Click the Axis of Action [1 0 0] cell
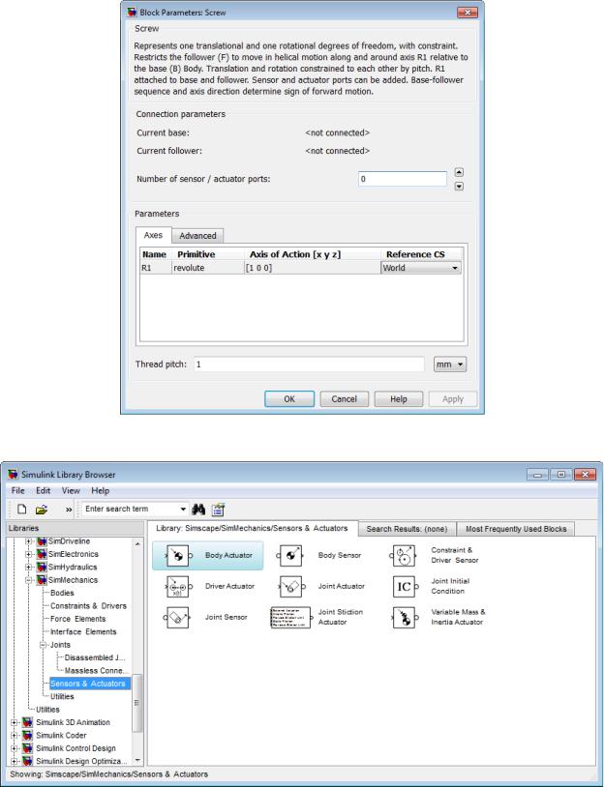 click(312, 268)
